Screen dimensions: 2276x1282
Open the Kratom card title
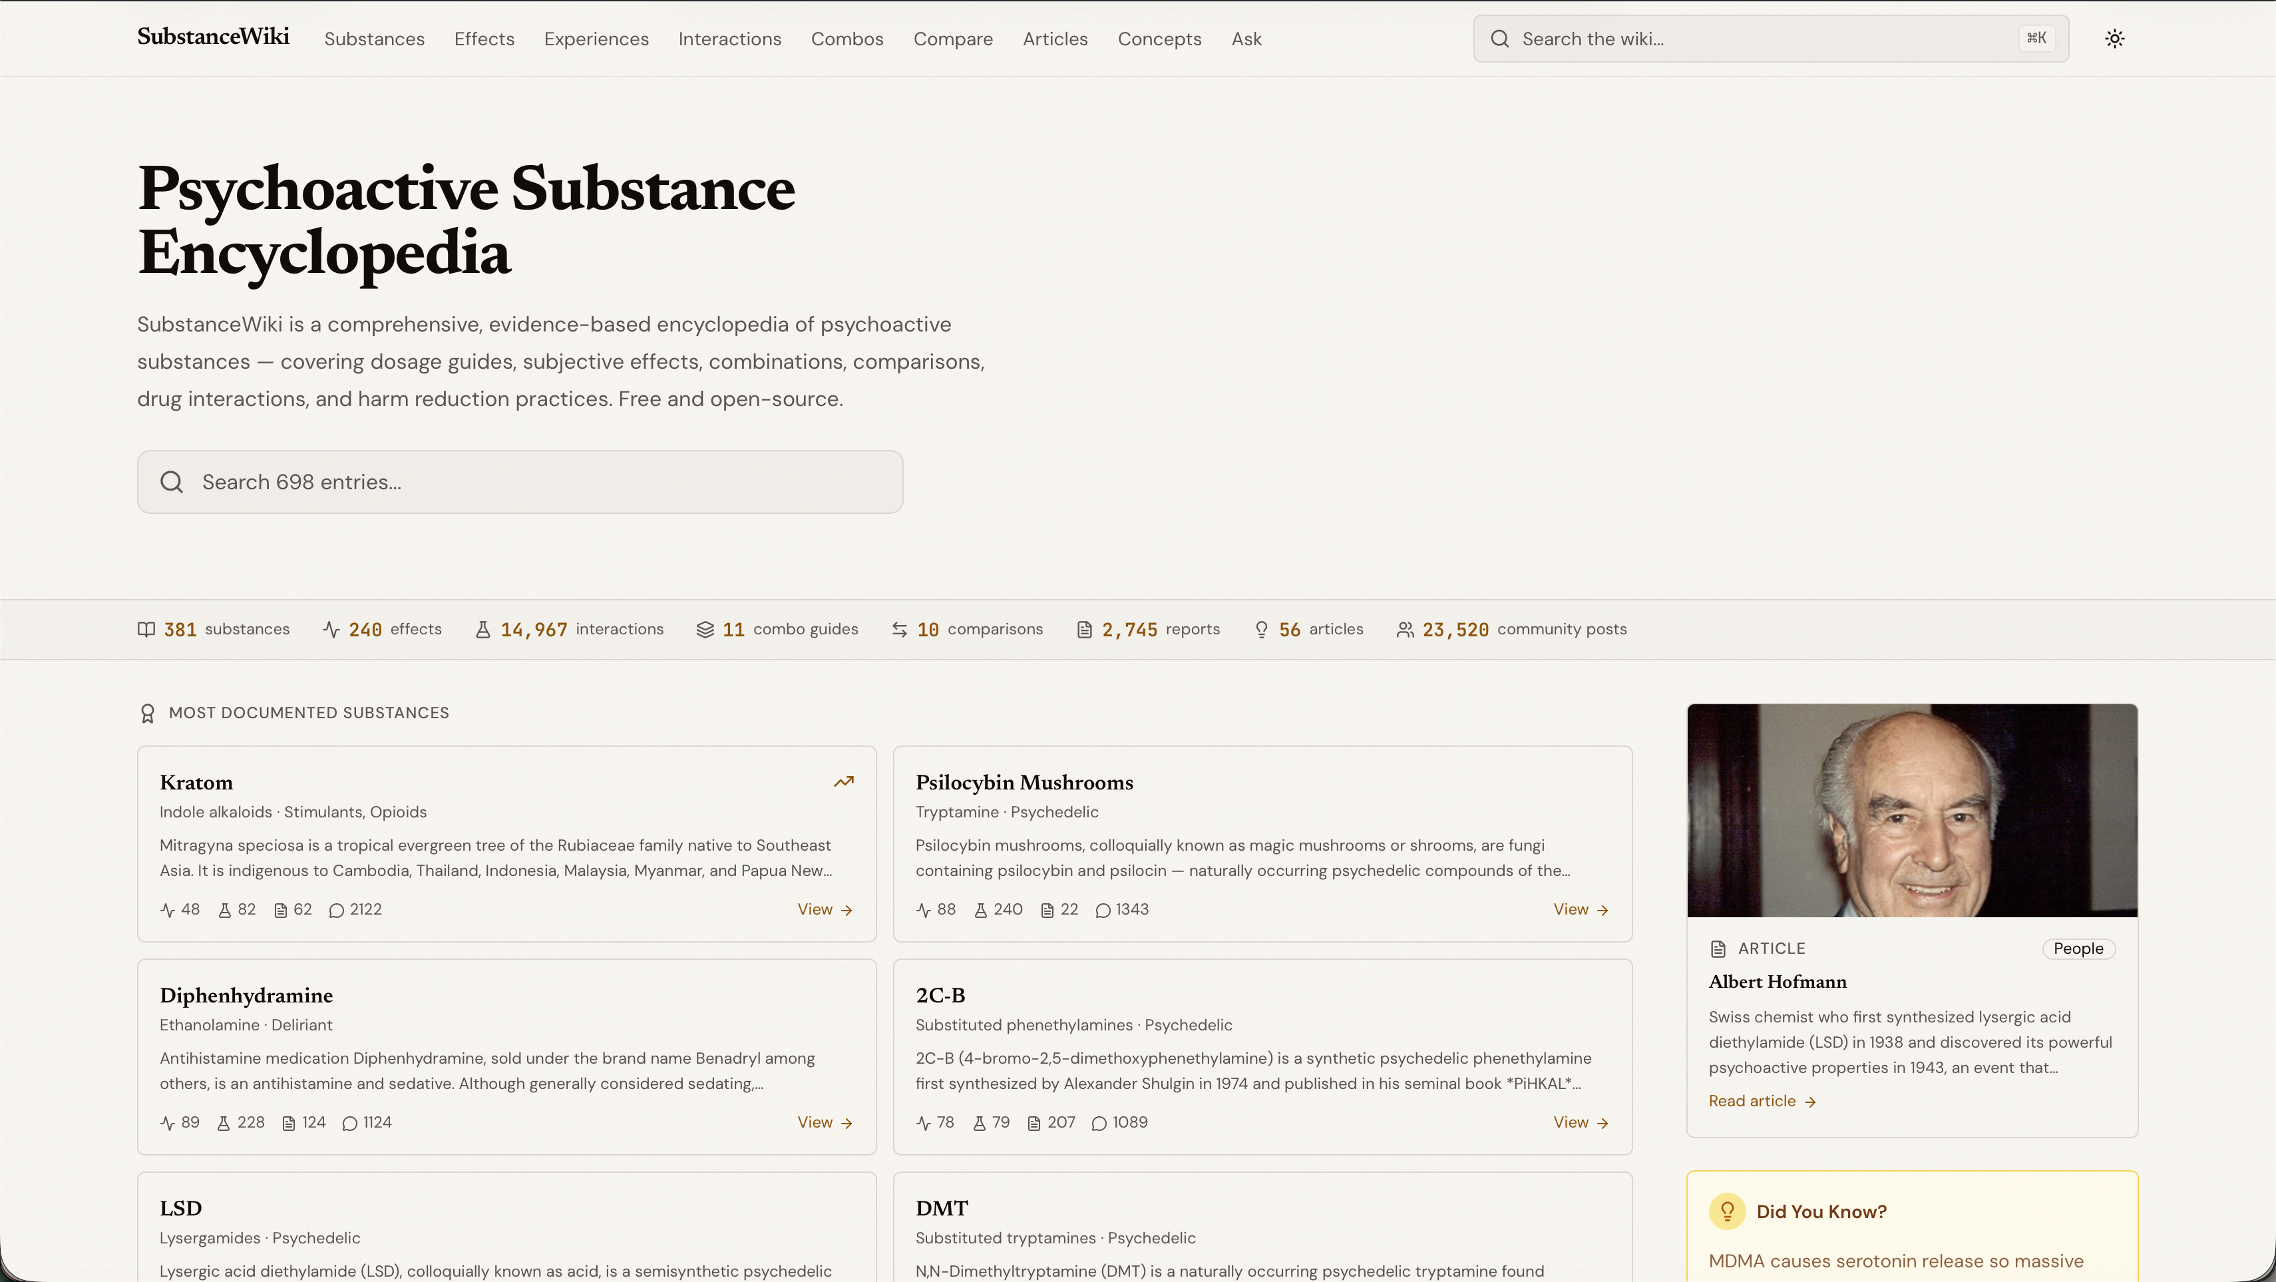click(196, 783)
